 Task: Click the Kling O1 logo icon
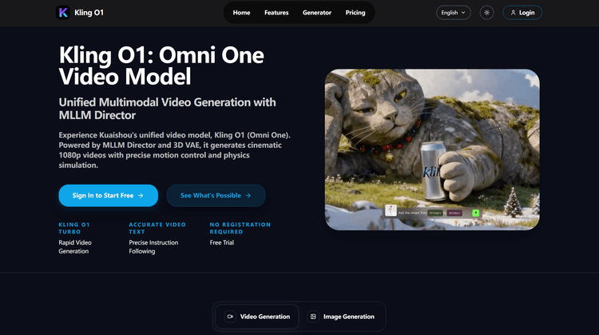(x=63, y=13)
